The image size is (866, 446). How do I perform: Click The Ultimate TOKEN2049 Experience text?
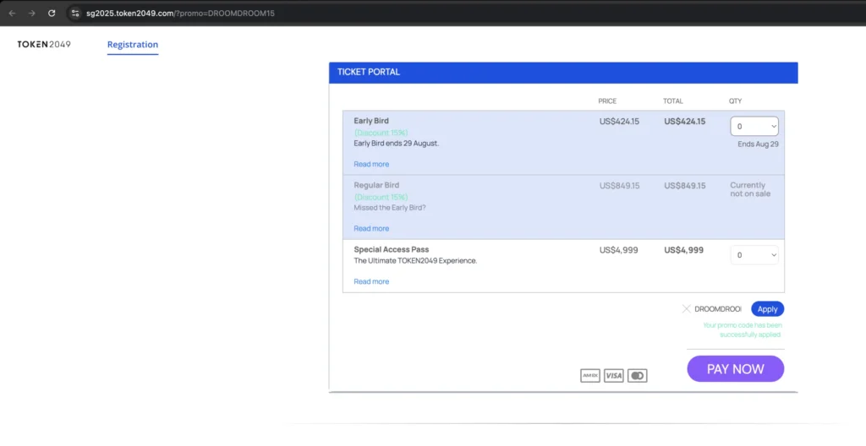415,260
